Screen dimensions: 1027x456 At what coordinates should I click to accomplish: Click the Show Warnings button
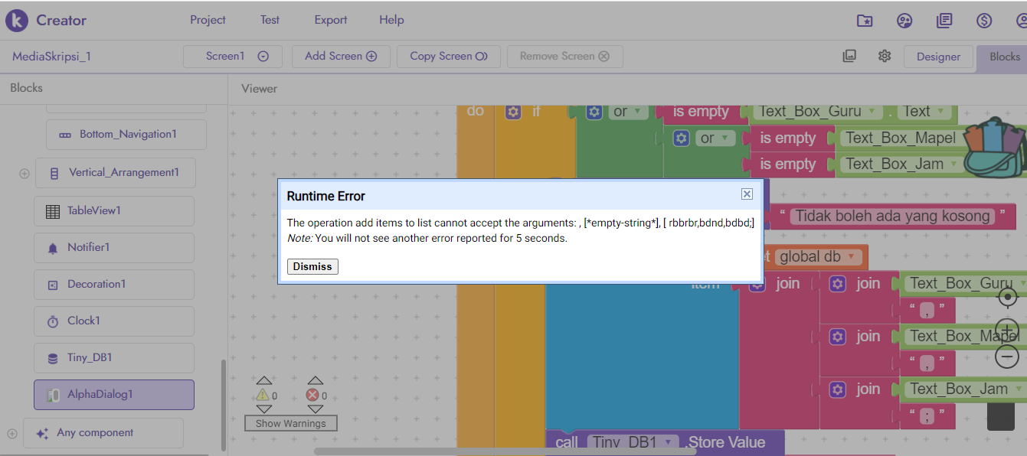point(291,423)
